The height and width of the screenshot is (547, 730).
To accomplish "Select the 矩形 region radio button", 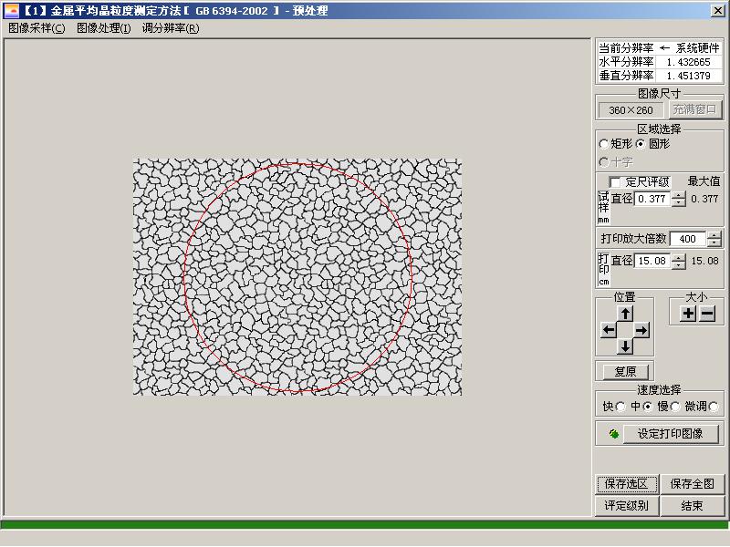I will pyautogui.click(x=604, y=144).
